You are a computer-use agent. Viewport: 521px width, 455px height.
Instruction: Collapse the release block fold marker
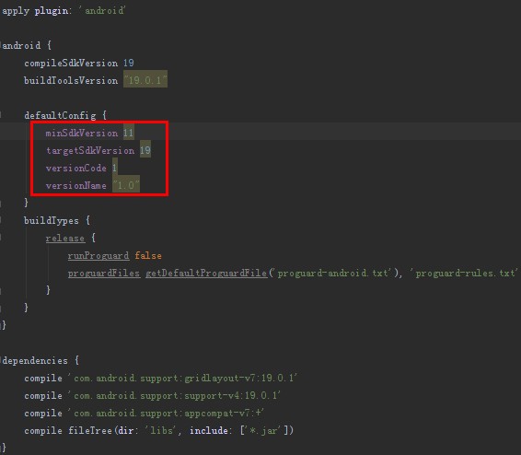[x=1, y=238]
